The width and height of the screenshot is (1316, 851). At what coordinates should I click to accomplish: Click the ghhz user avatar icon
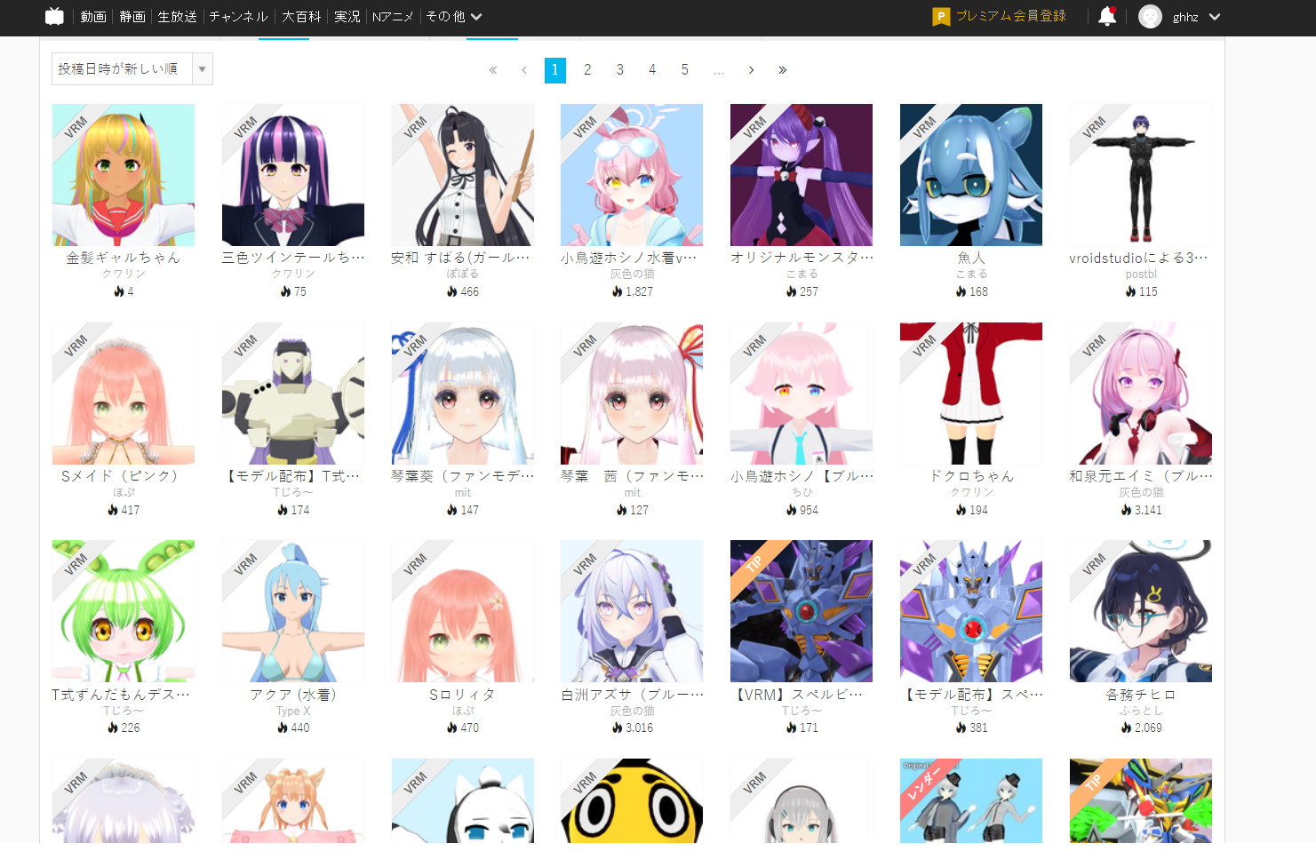[x=1150, y=17]
